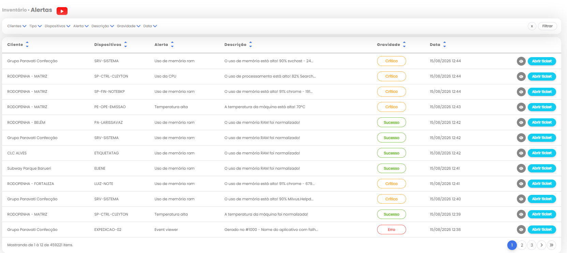Click the 'Mostrando de 1 à 12 de 459221 itens' text
The height and width of the screenshot is (253, 567).
click(x=40, y=245)
